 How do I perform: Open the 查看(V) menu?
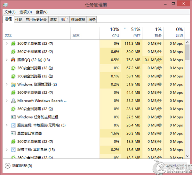point(42,12)
